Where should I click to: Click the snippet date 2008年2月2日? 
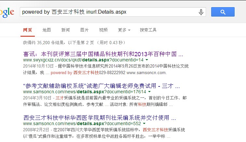[x=36, y=130]
